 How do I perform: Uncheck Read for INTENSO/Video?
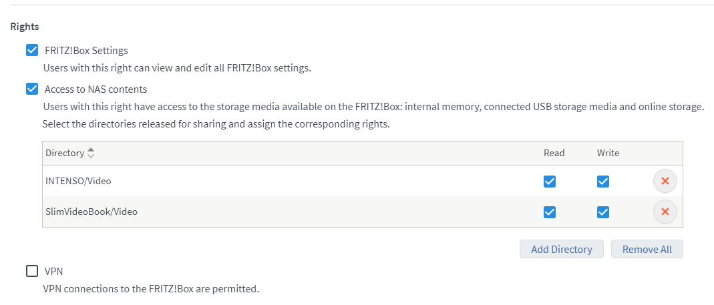pos(550,181)
